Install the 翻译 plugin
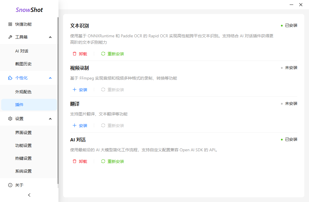The image size is (309, 202). pyautogui.click(x=80, y=126)
